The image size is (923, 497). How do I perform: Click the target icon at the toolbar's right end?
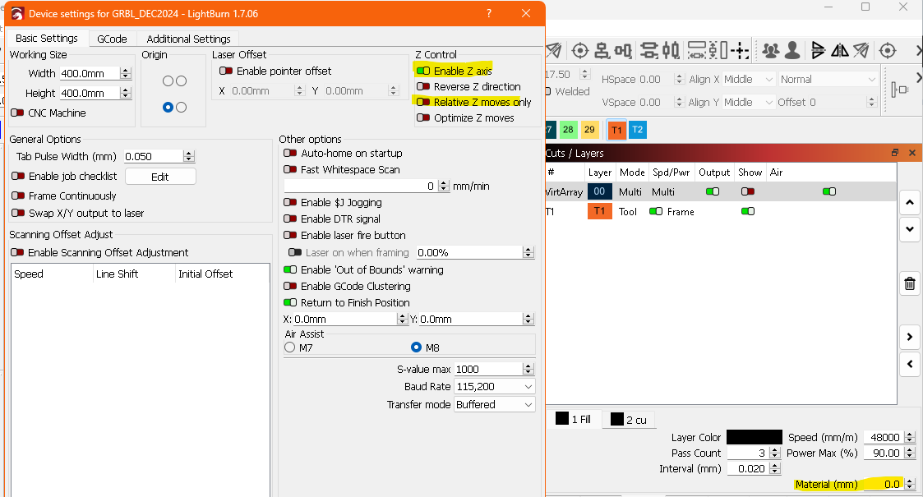click(x=887, y=51)
